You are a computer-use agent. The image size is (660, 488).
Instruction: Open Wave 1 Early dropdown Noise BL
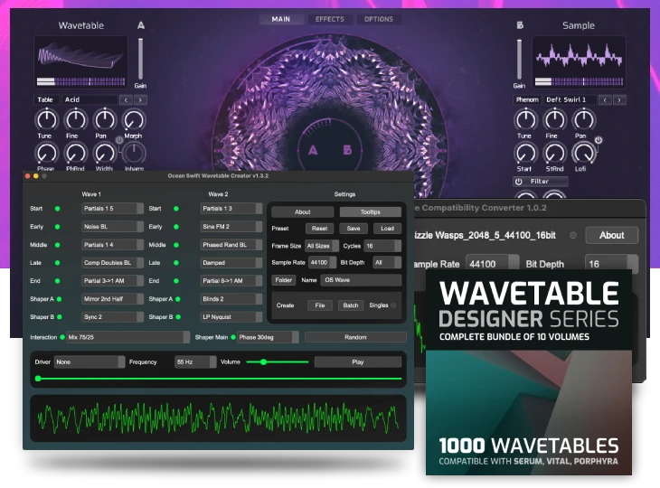click(x=112, y=226)
